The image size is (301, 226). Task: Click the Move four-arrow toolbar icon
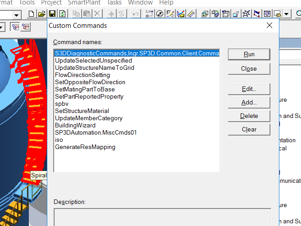111,14
